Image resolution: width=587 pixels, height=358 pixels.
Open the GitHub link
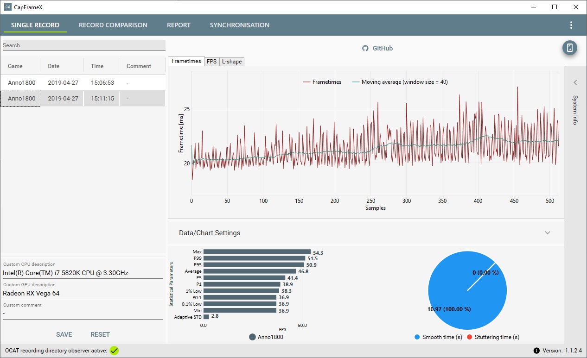click(x=383, y=48)
